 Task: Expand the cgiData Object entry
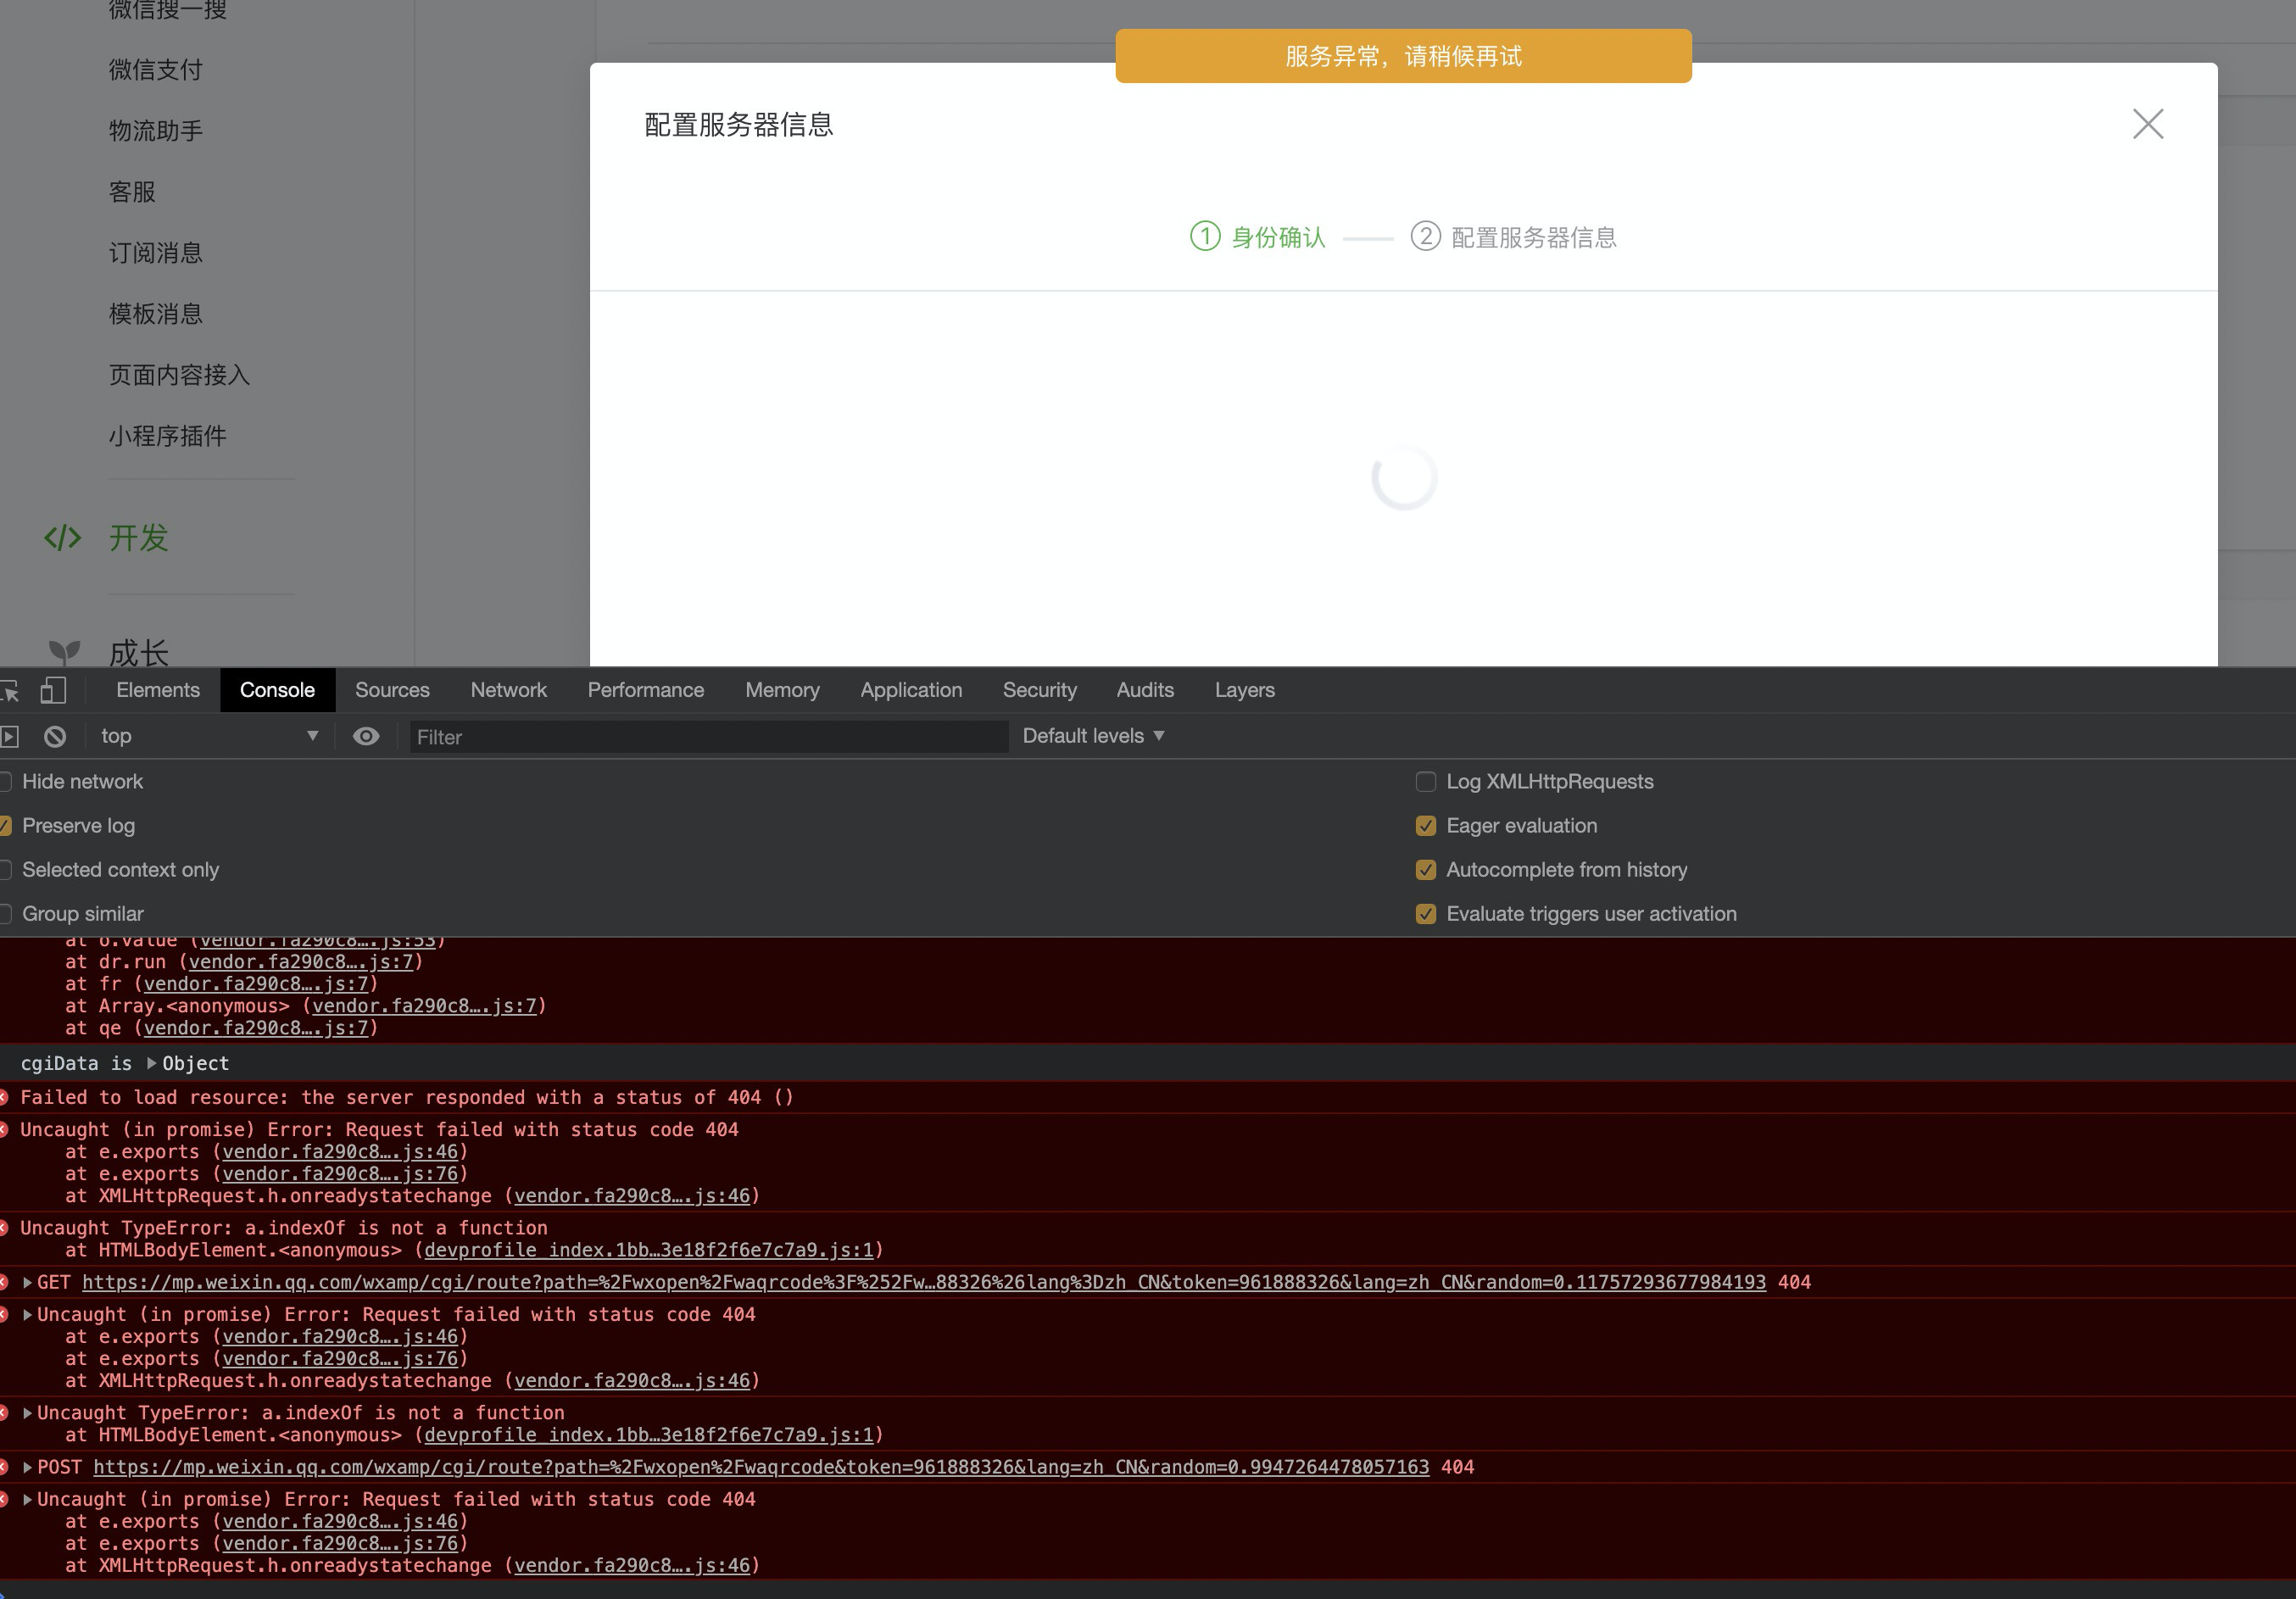pyautogui.click(x=152, y=1063)
